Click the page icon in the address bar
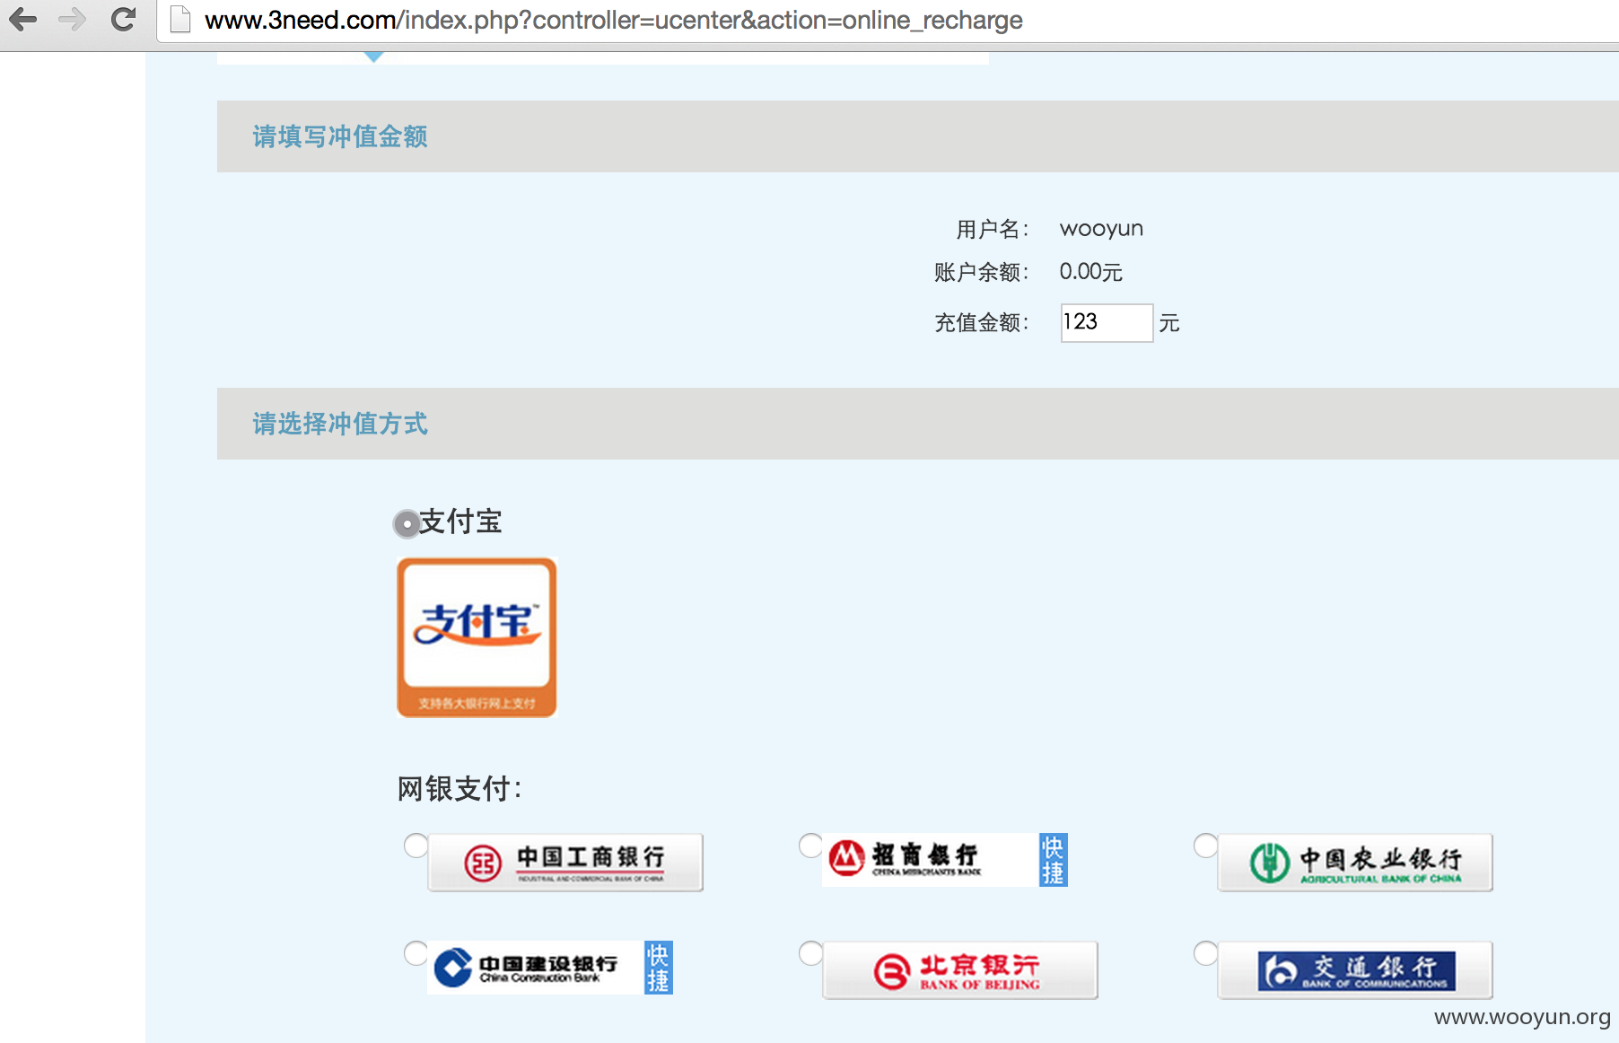Viewport: 1619px width, 1043px height. pyautogui.click(x=180, y=19)
